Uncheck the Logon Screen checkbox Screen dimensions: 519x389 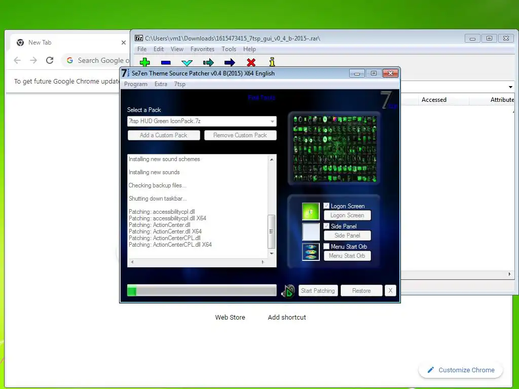pos(326,206)
